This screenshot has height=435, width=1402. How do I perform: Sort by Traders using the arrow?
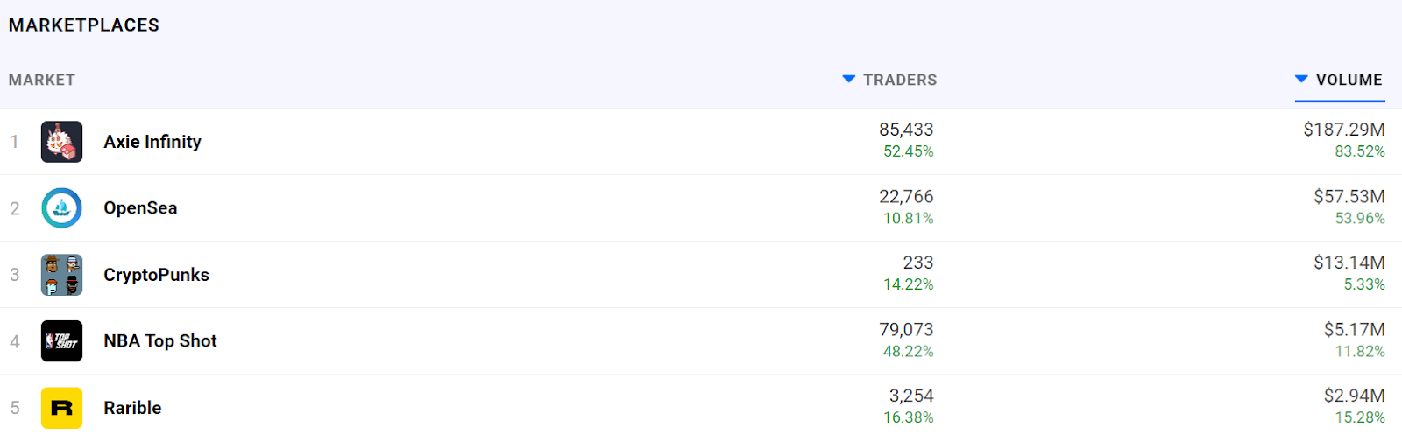(x=848, y=80)
